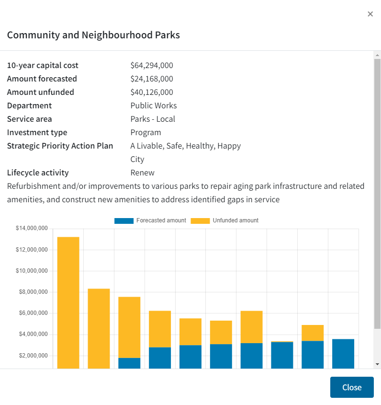The width and height of the screenshot is (381, 405).
Task: Click the Public Works department value
Action: [x=154, y=105]
